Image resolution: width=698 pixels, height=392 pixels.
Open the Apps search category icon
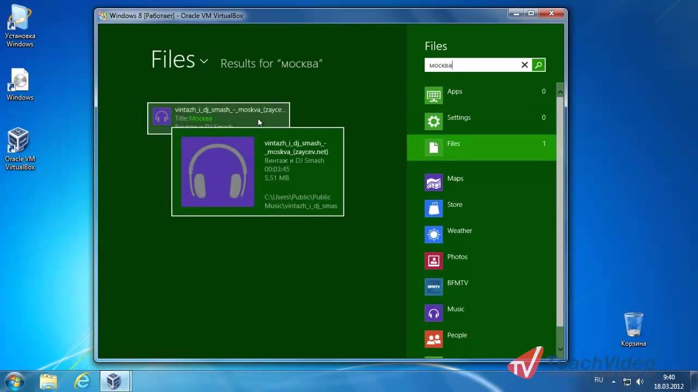434,95
